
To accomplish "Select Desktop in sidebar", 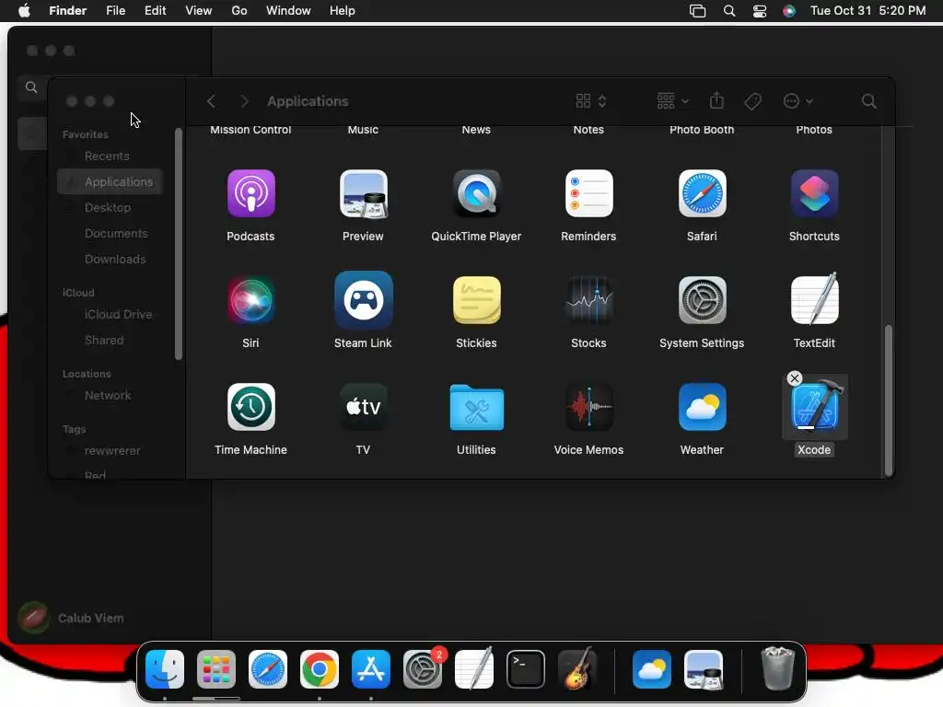I will (x=110, y=207).
